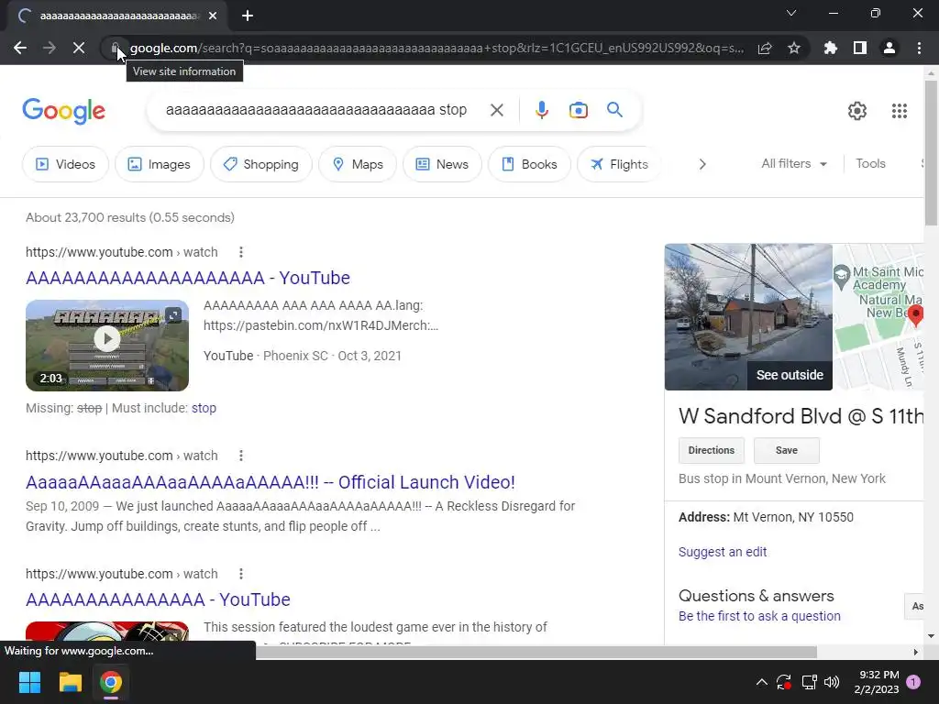Select the result count text 'About 23,700 results'

pos(85,217)
